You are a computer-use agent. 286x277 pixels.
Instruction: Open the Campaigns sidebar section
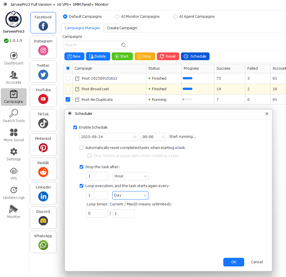(14, 97)
